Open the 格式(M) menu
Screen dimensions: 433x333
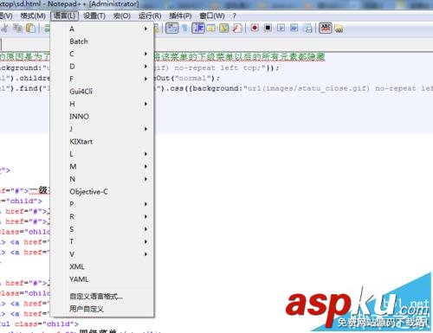pos(33,16)
